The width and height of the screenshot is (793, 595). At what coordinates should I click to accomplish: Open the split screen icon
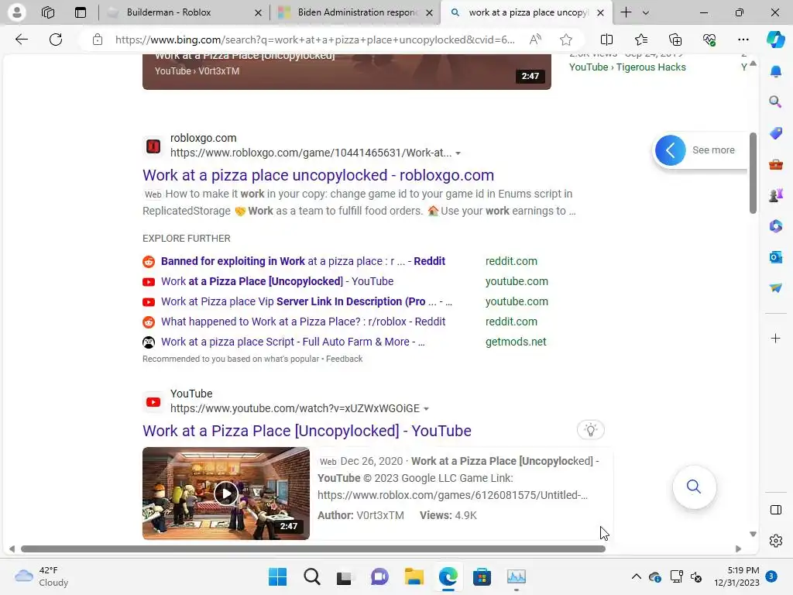coord(606,40)
